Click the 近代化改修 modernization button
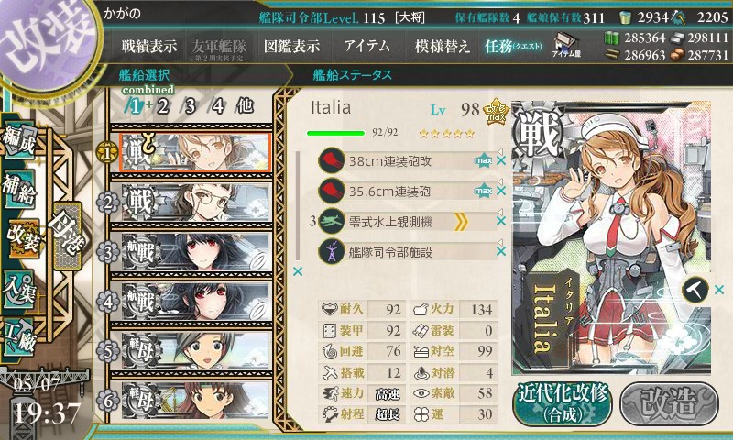733x440 pixels. (x=563, y=404)
